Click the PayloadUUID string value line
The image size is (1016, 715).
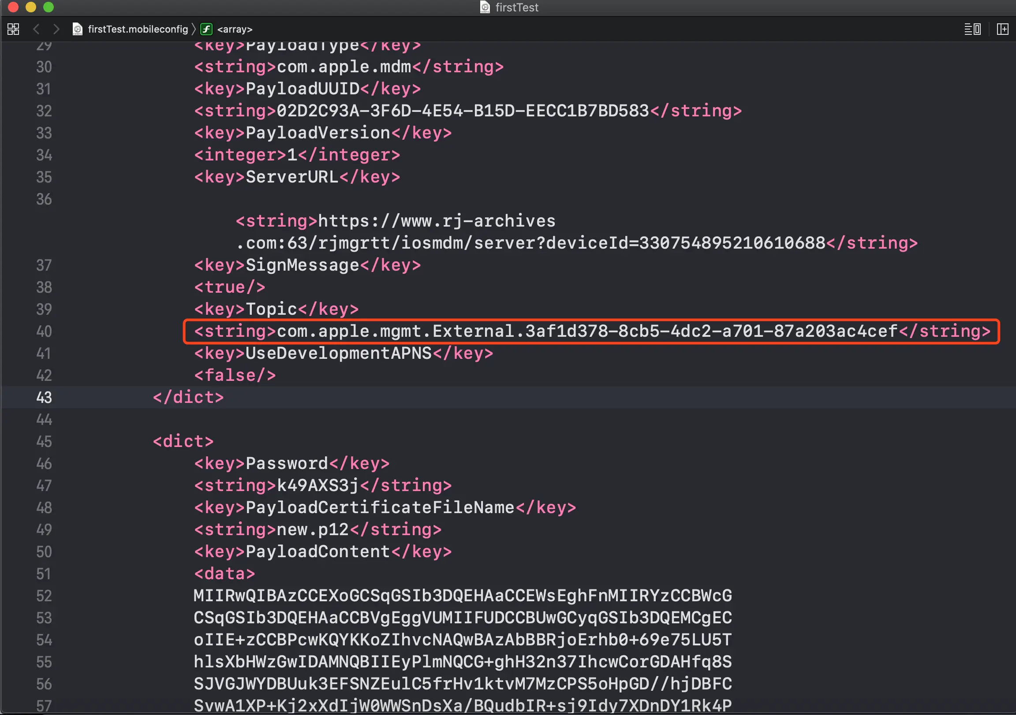463,111
